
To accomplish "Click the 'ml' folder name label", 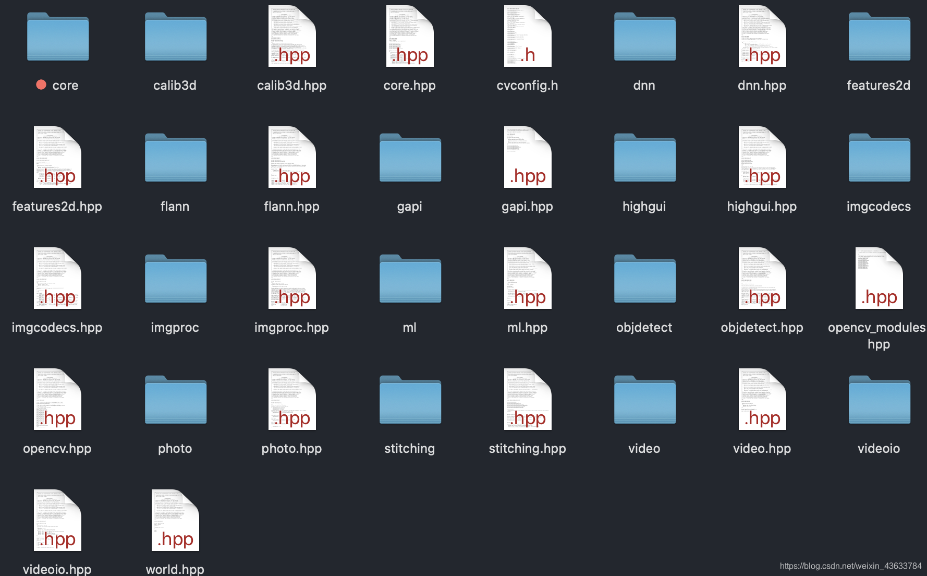I will click(x=409, y=327).
